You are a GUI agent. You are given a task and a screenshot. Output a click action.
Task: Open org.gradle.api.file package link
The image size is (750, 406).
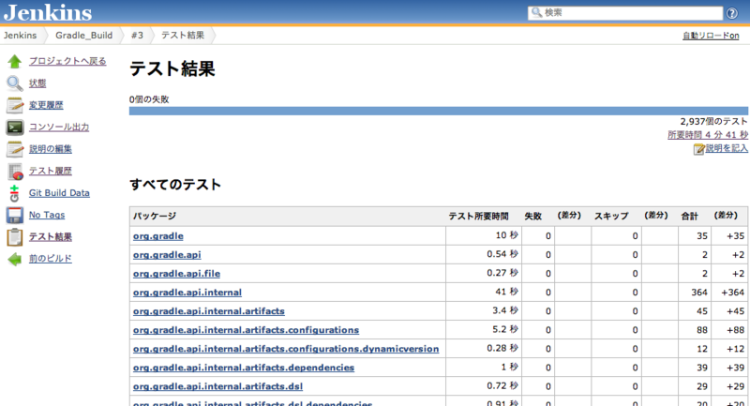(176, 274)
